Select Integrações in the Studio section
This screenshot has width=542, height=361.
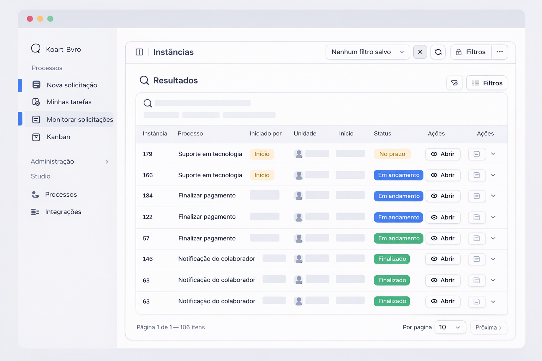pos(63,212)
